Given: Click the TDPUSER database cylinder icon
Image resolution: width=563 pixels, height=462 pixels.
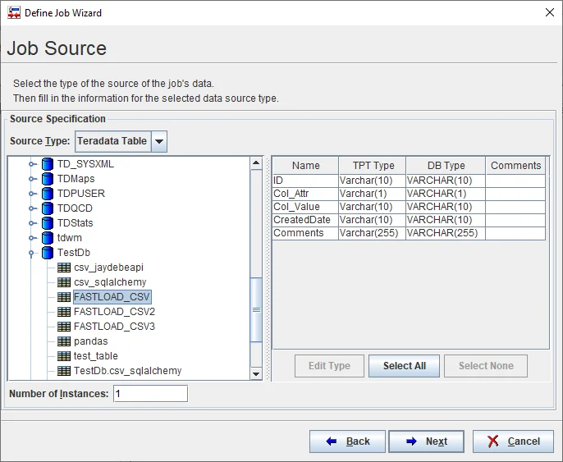Looking at the screenshot, I should point(48,194).
